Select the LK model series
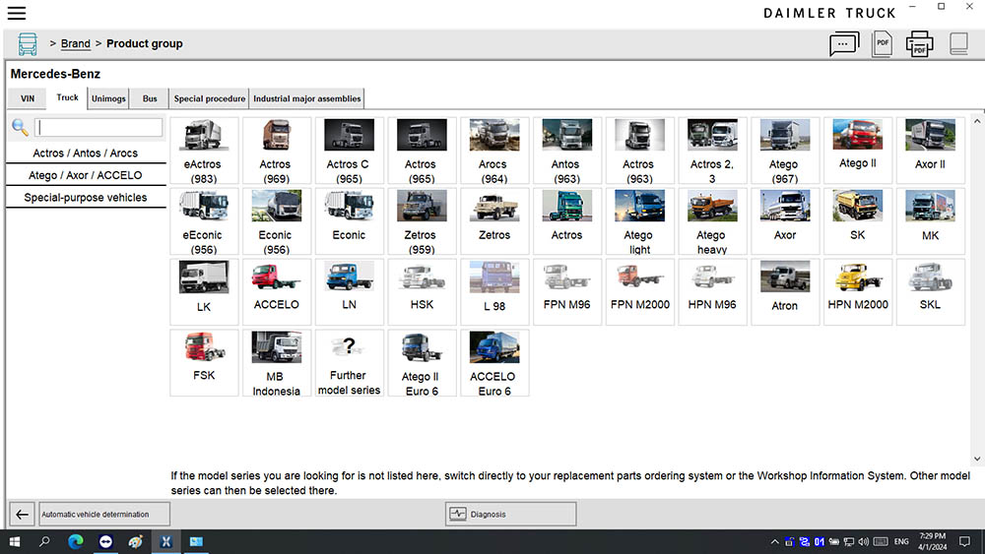Image resolution: width=985 pixels, height=554 pixels. pos(204,291)
